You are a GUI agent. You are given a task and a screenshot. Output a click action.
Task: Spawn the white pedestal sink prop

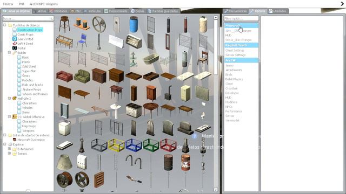116,111
